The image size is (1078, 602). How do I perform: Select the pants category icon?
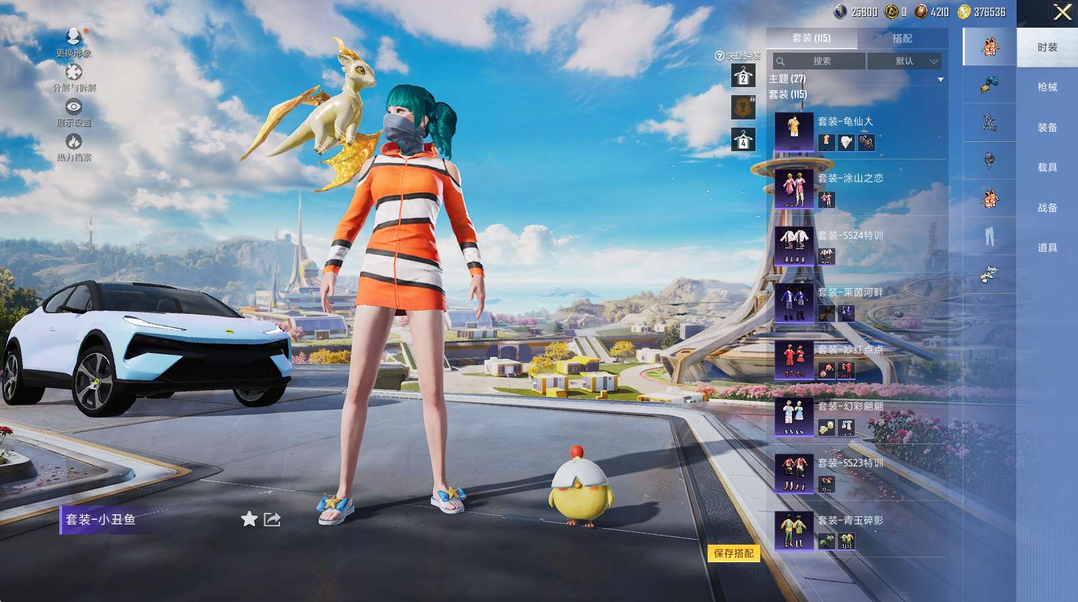click(989, 236)
